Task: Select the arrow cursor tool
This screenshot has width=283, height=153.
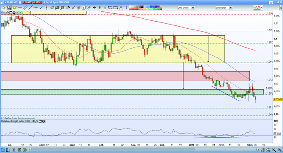Action: tap(4, 8)
